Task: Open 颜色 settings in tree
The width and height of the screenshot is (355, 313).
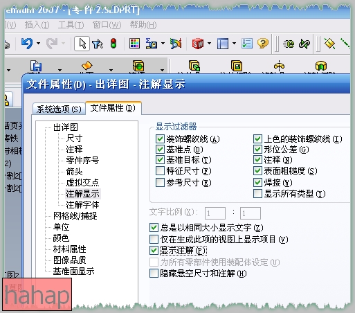Action: [61, 238]
